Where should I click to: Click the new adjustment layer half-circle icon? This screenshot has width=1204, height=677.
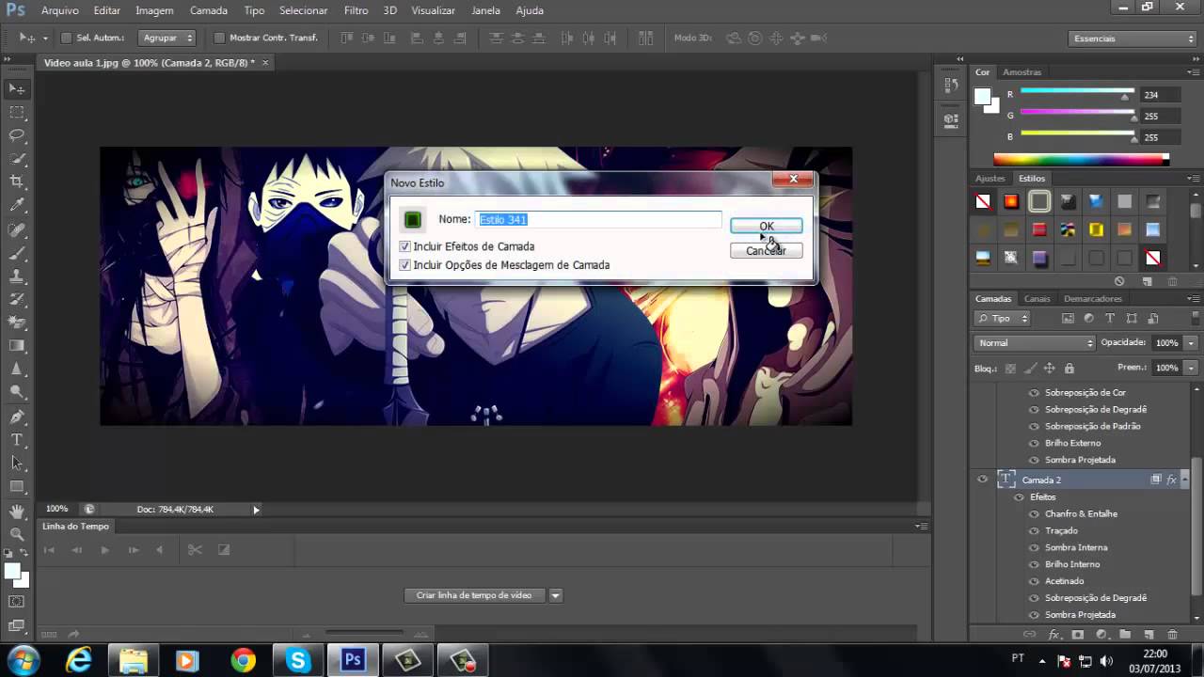1101,636
